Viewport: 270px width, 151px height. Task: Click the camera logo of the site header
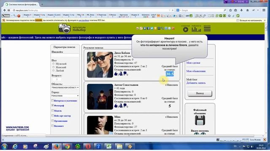[x=65, y=28]
